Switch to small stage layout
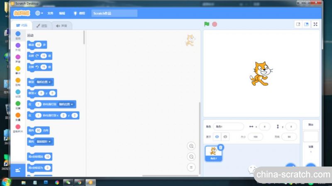This screenshot has height=186, width=332. (298, 24)
